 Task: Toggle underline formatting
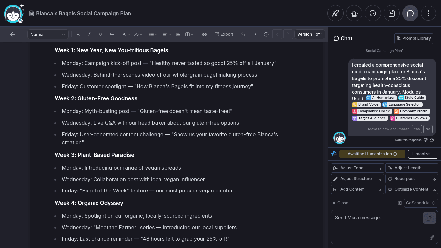100,34
